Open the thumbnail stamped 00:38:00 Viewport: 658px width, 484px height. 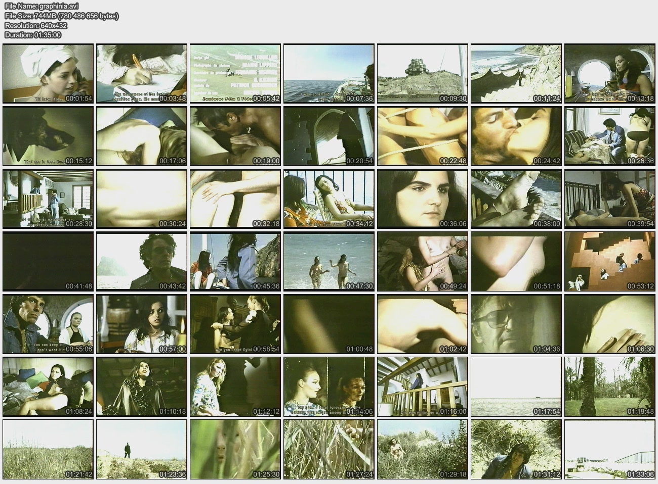(516, 199)
